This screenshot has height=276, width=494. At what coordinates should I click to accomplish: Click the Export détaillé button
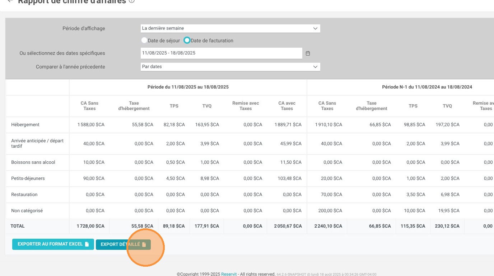[x=123, y=244]
